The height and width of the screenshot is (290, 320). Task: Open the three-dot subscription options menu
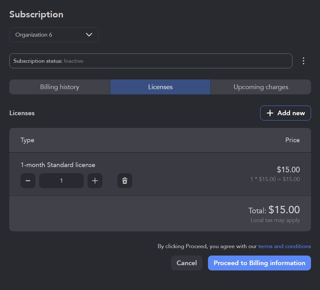coord(304,61)
